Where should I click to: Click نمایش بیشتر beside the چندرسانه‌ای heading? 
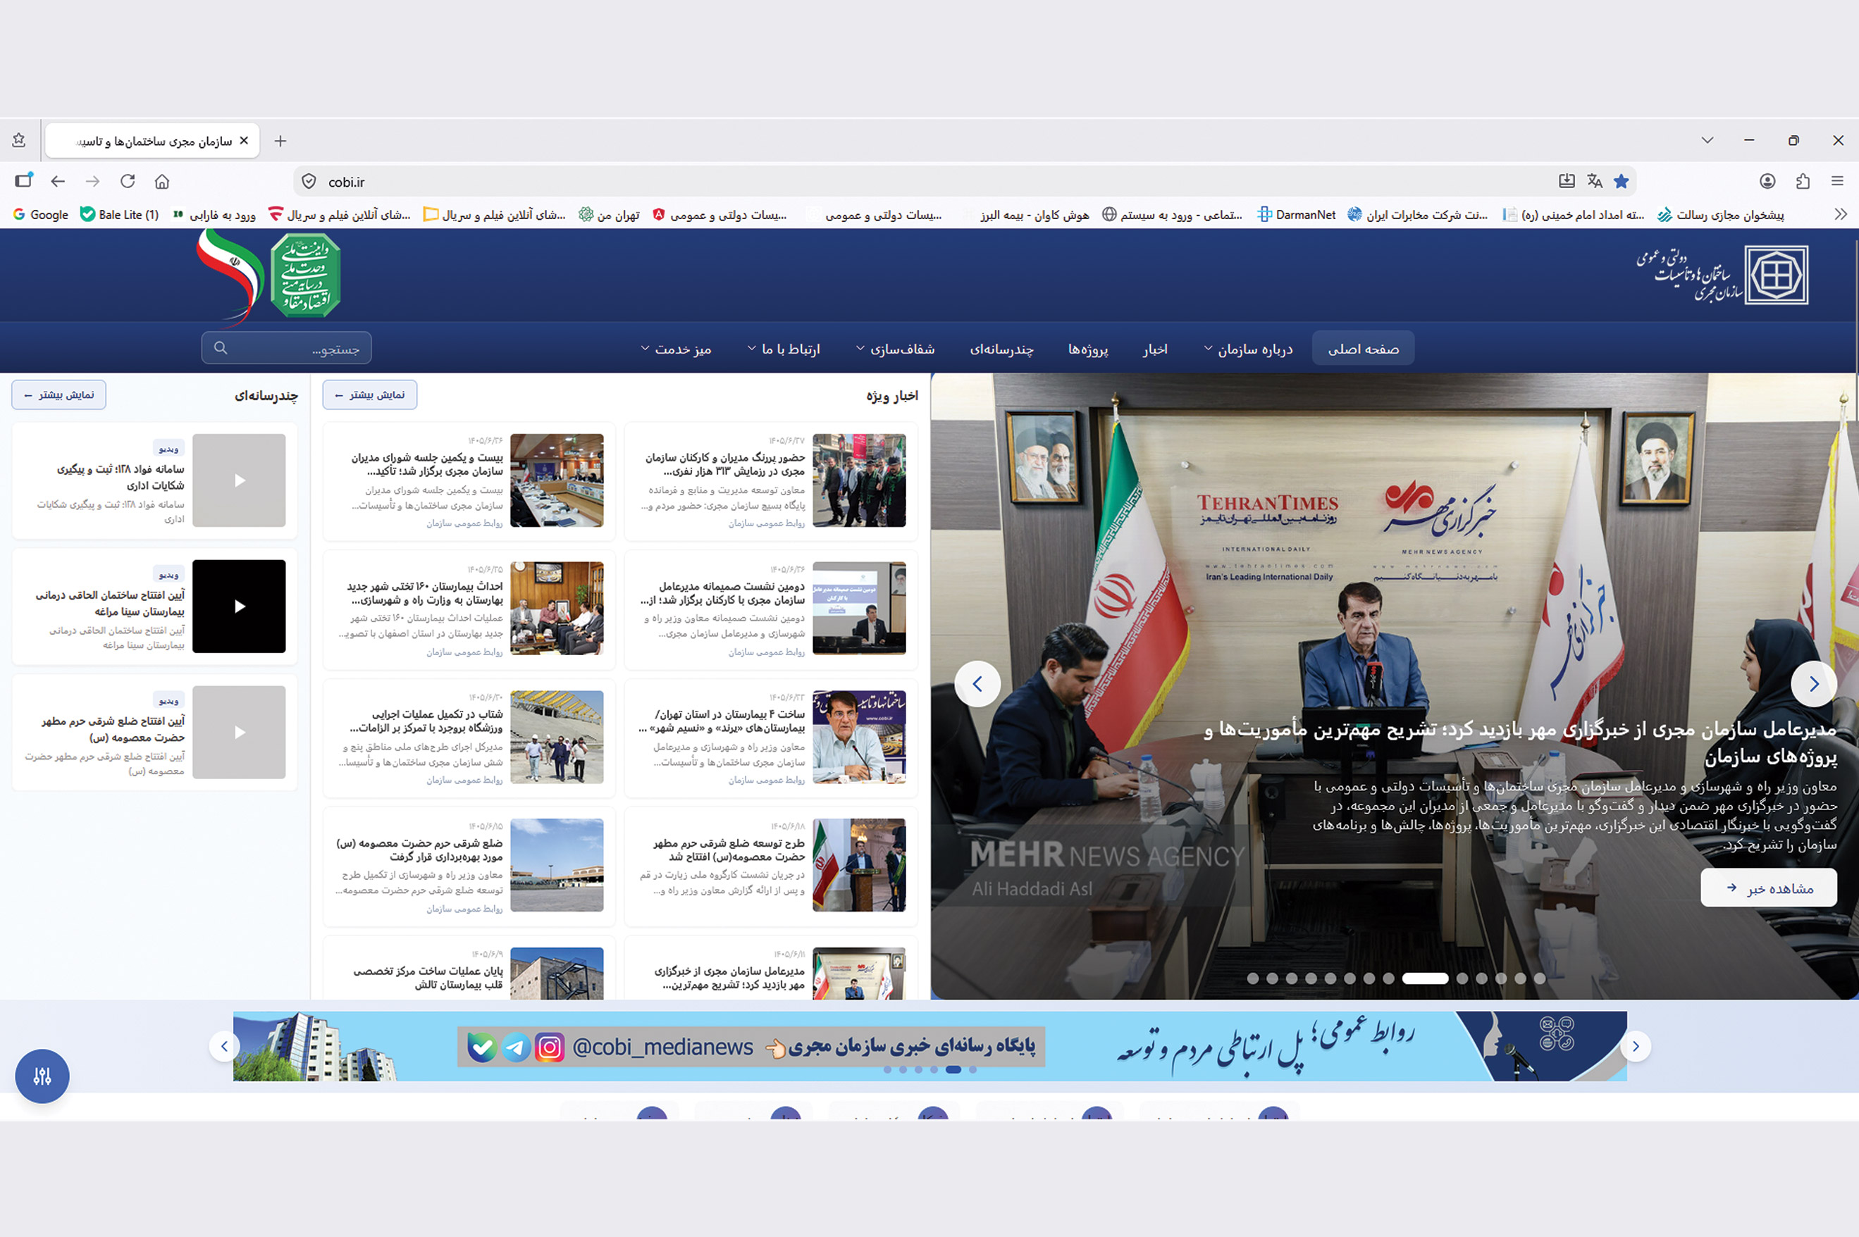(x=59, y=394)
